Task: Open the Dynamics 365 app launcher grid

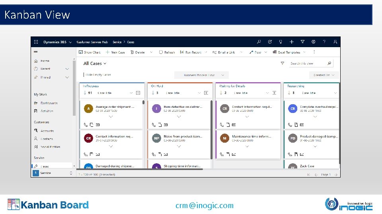Action: 36,42
